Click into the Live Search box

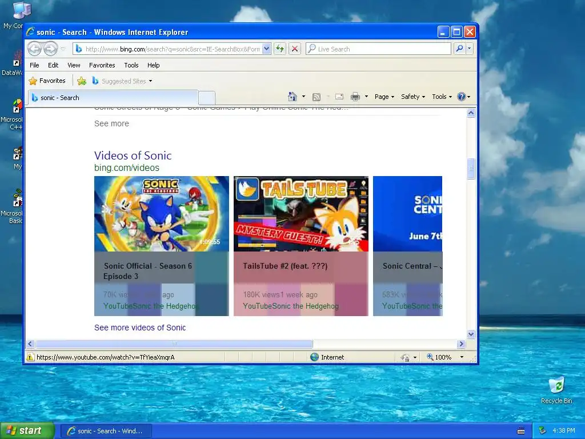click(378, 49)
